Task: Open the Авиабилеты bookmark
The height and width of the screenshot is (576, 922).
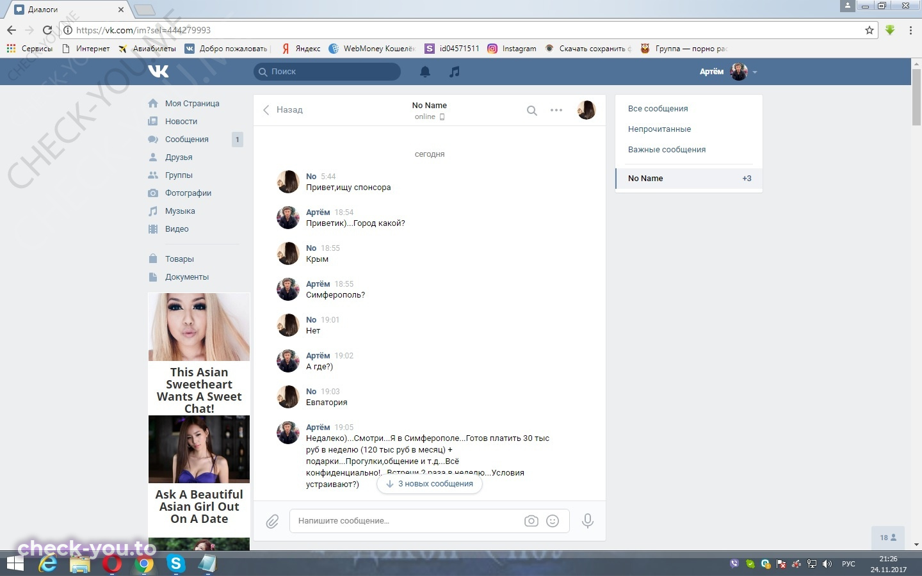Action: point(147,49)
